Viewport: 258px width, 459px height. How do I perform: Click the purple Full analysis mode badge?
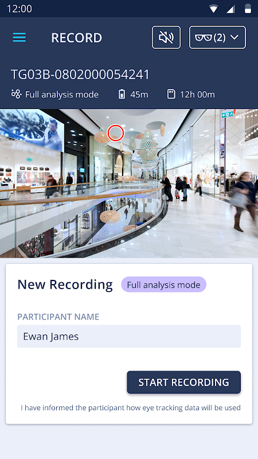click(x=164, y=285)
